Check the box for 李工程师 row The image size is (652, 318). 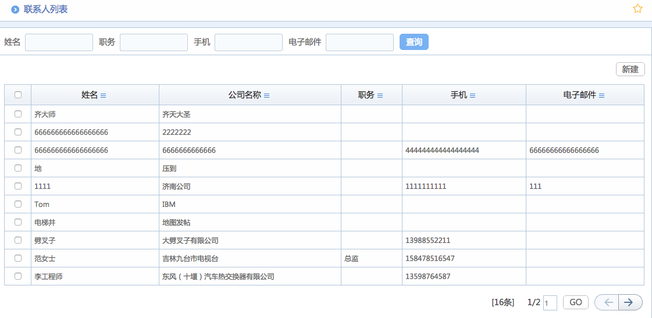pyautogui.click(x=18, y=276)
